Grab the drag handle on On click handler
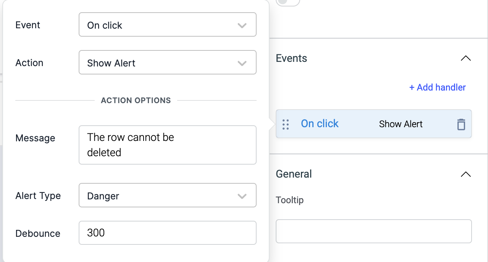This screenshot has height=262, width=488. point(286,124)
